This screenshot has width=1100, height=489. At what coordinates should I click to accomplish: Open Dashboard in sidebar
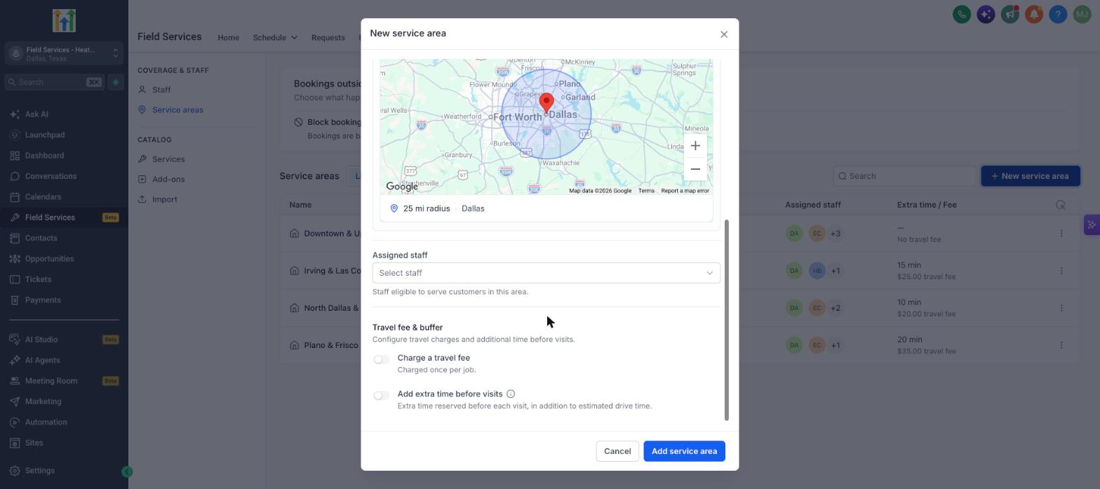pyautogui.click(x=44, y=156)
